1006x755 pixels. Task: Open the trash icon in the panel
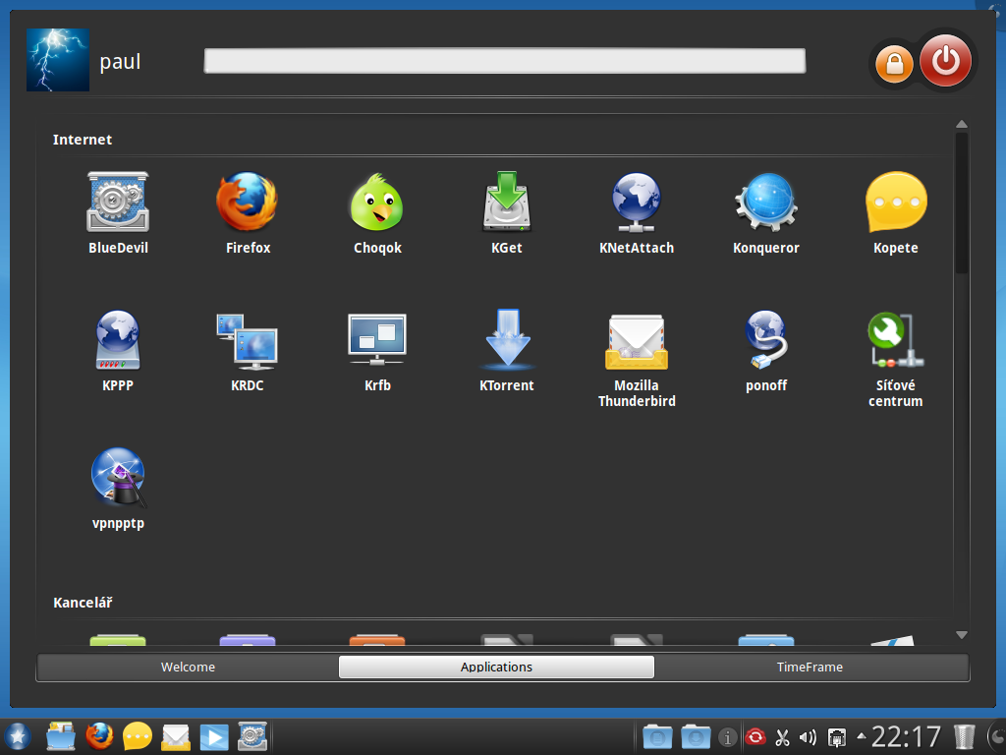point(965,736)
